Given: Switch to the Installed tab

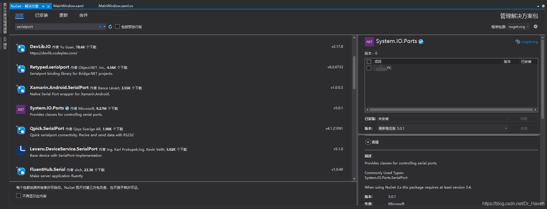Looking at the screenshot, I should [42, 15].
